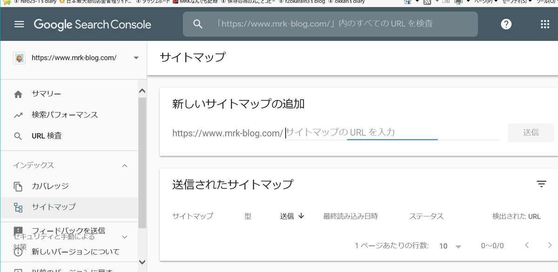Click the 送信 submit button
Image resolution: width=558 pixels, height=272 pixels.
pos(531,133)
